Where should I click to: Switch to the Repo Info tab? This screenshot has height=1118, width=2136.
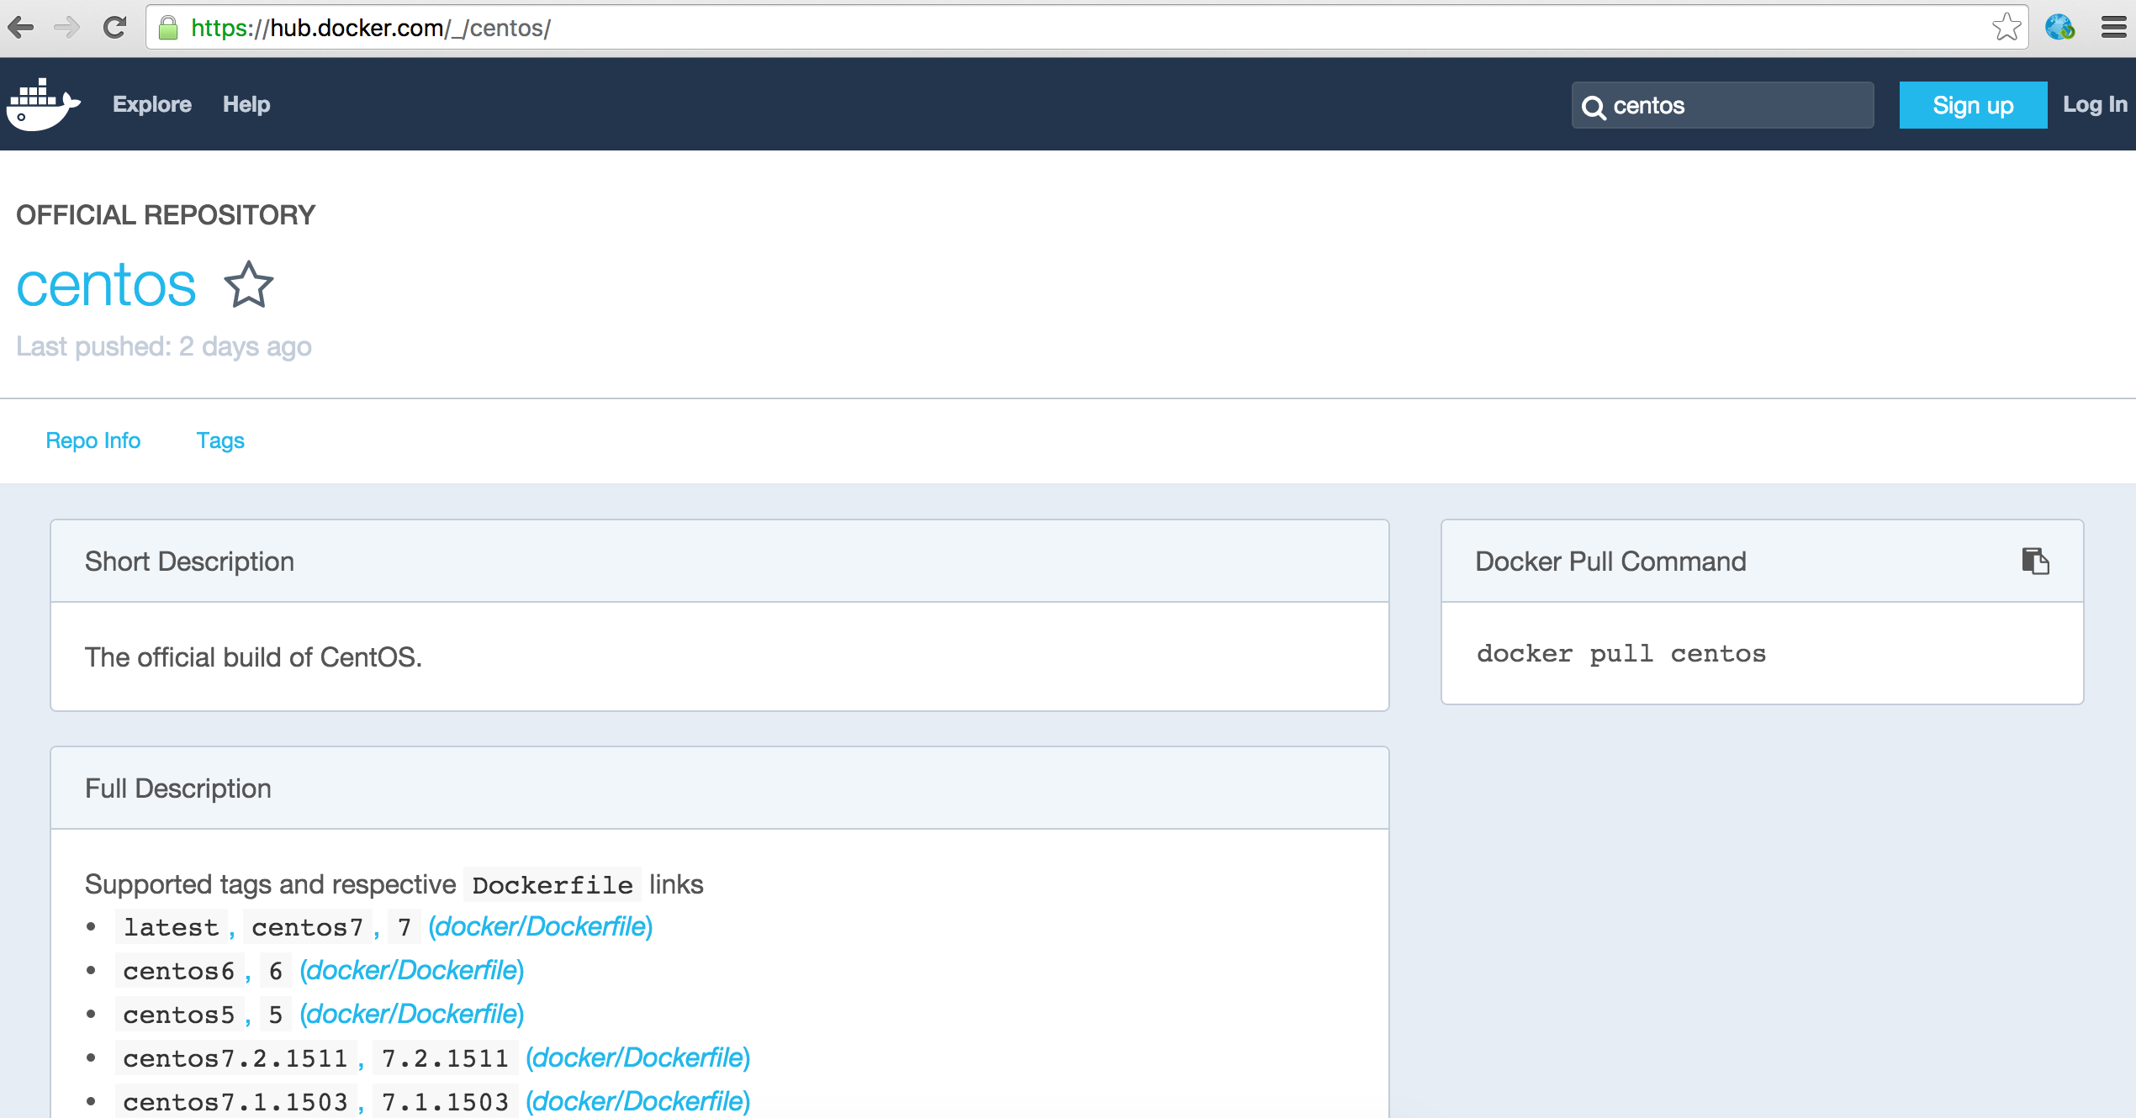[93, 440]
